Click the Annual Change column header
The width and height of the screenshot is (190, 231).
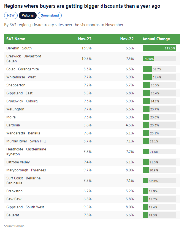point(156,39)
